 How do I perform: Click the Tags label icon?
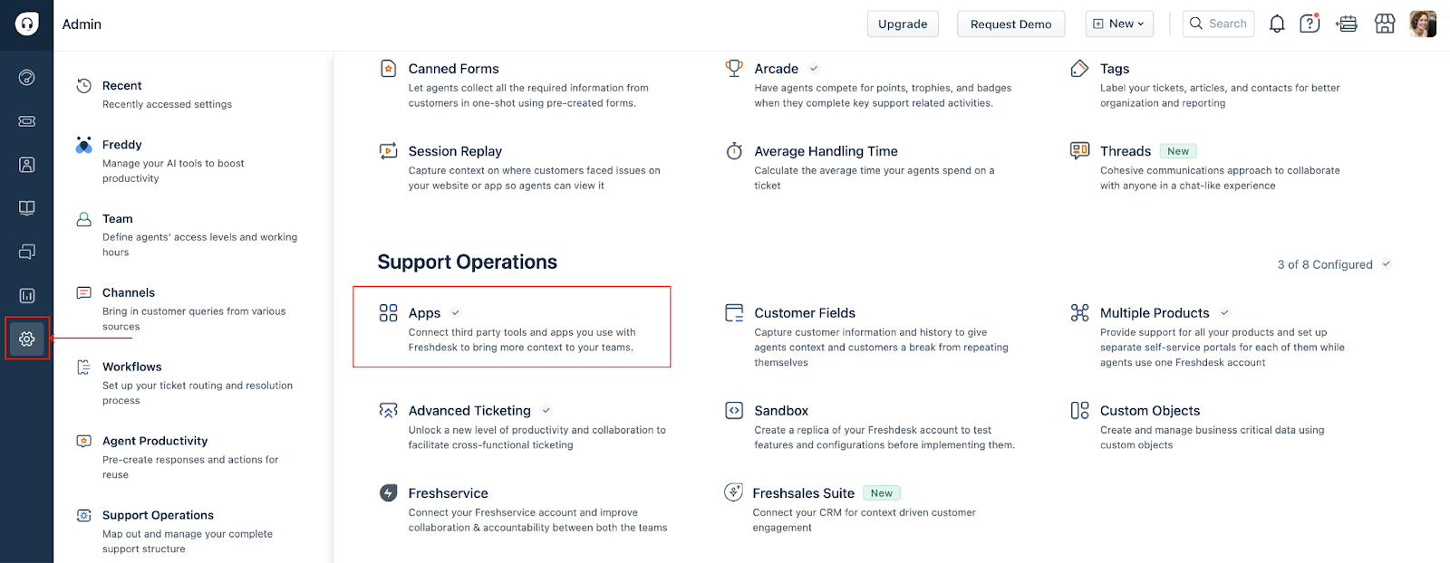[1079, 69]
